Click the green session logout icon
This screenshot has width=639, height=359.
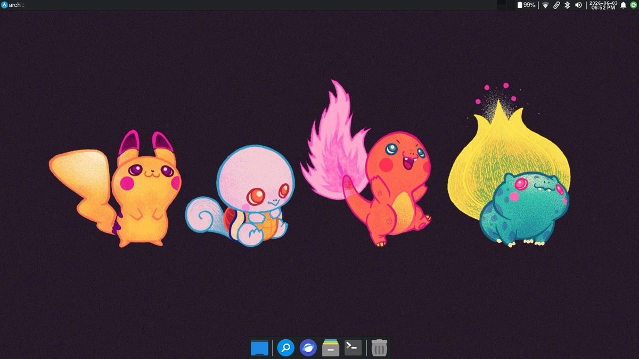pos(633,5)
